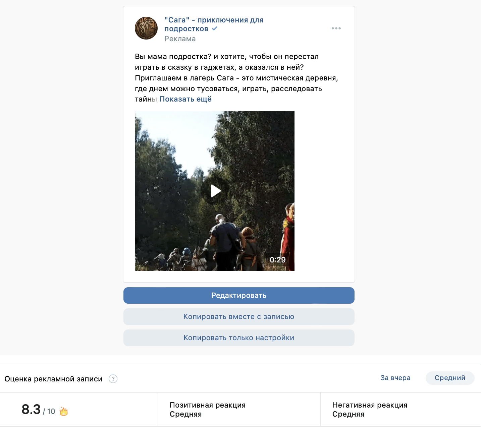
Task: Click the "Реклама" label under community name
Action: [x=180, y=39]
